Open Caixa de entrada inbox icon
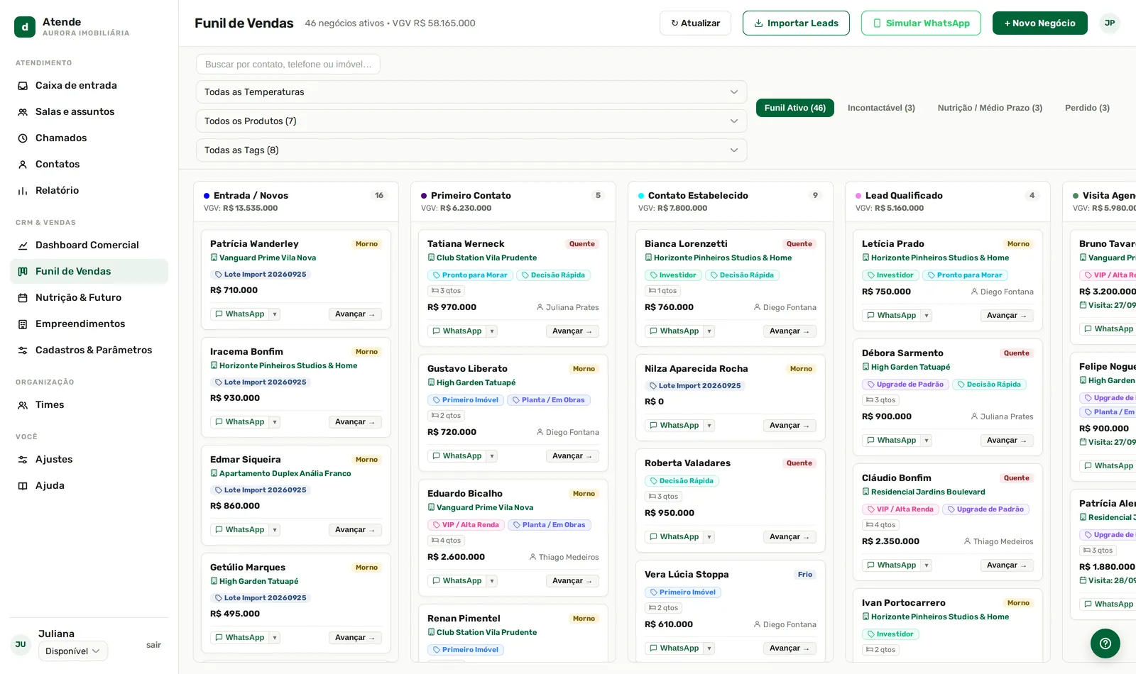Viewport: 1136px width, 674px height. (23, 86)
